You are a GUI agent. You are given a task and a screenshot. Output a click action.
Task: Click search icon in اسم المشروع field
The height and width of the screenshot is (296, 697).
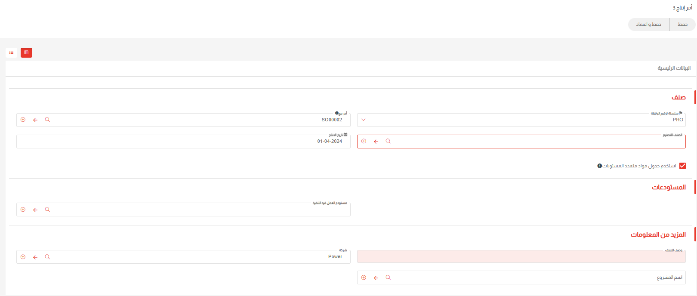pyautogui.click(x=388, y=277)
